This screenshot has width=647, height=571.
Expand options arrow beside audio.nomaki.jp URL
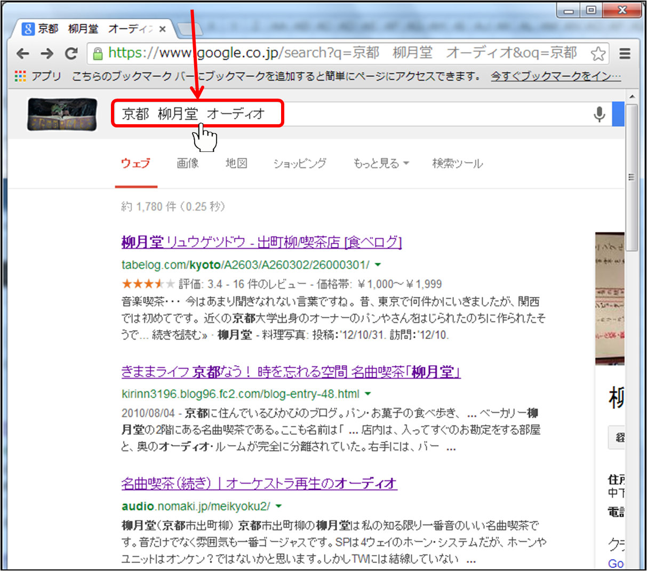point(278,506)
